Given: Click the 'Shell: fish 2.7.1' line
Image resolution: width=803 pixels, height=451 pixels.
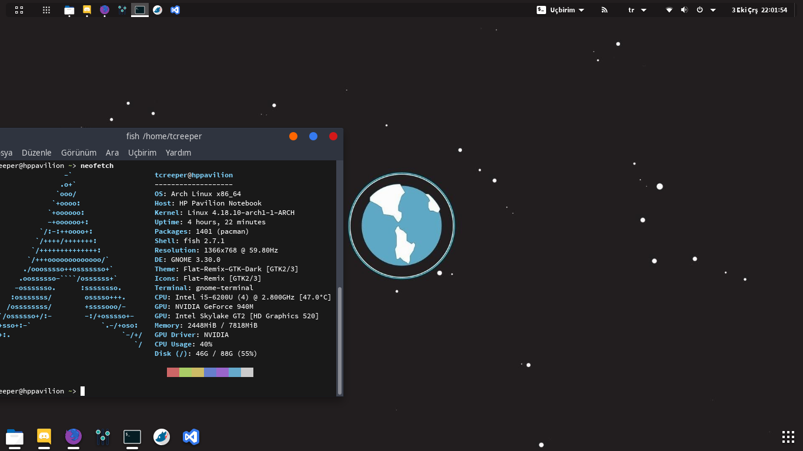Looking at the screenshot, I should point(189,241).
